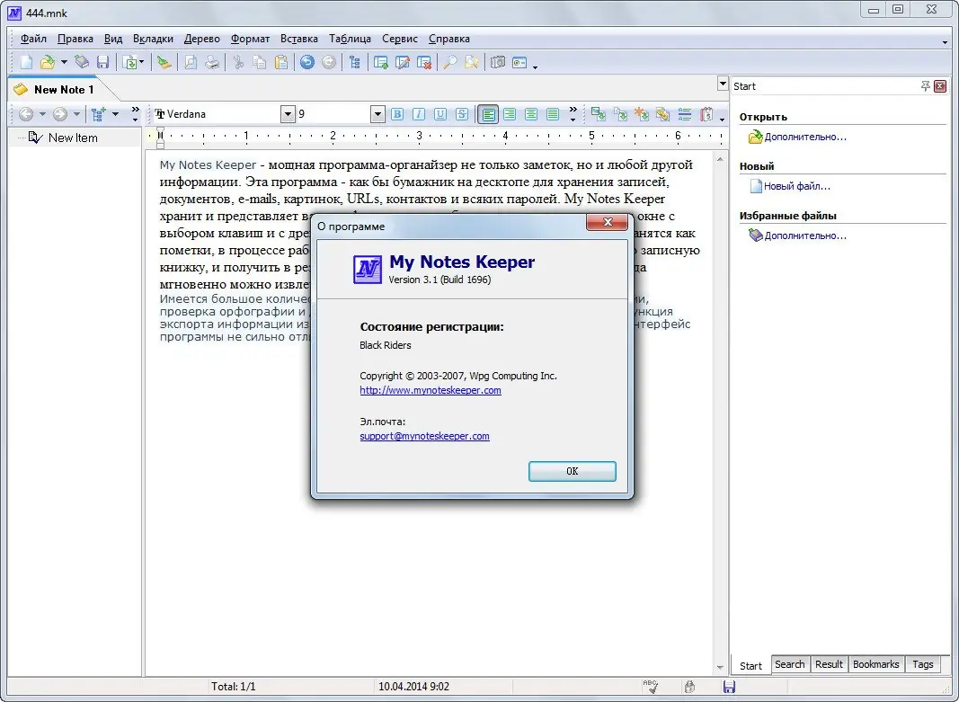
Task: Expand the back button history arrow
Action: coord(42,114)
